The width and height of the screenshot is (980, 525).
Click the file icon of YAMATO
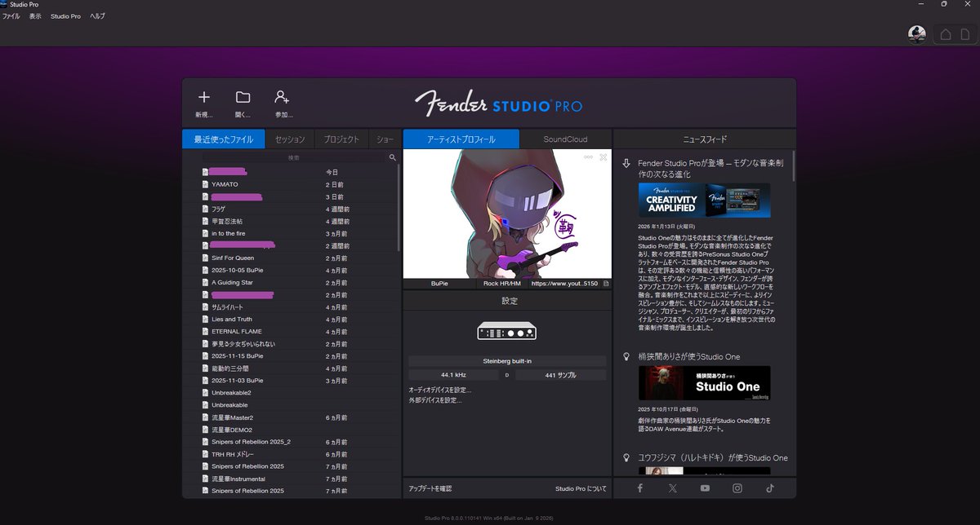(x=205, y=184)
